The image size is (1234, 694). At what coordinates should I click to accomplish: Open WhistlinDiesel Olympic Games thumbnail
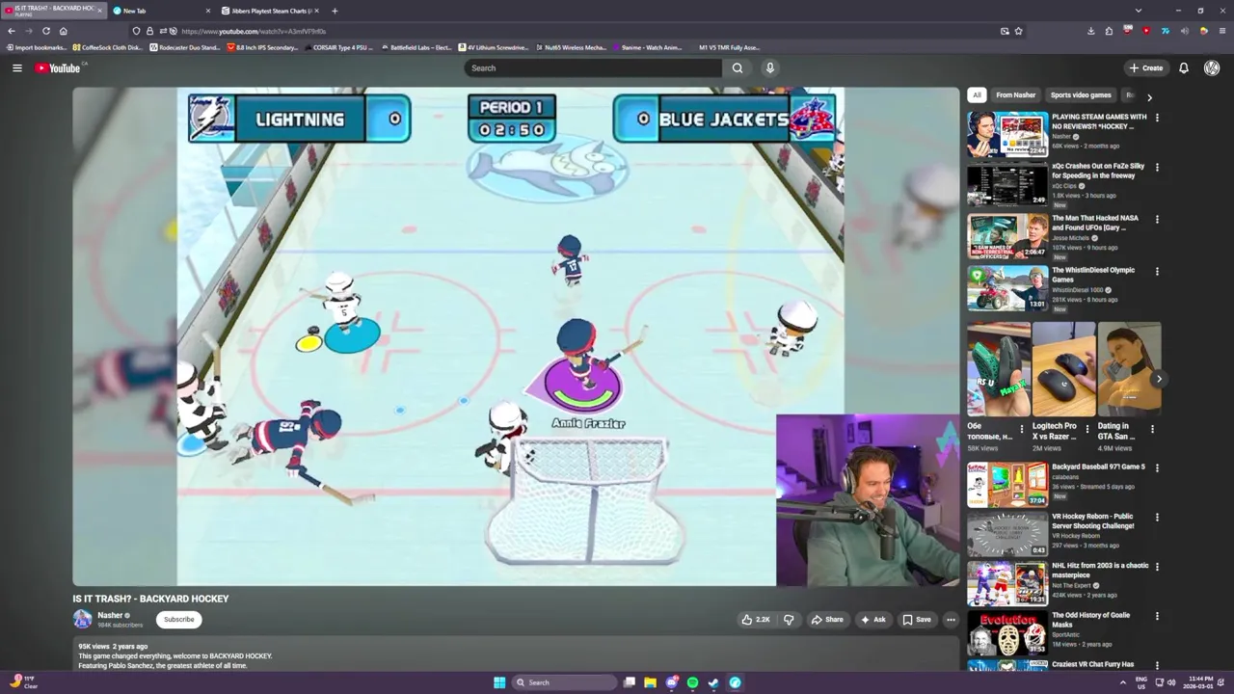1007,288
